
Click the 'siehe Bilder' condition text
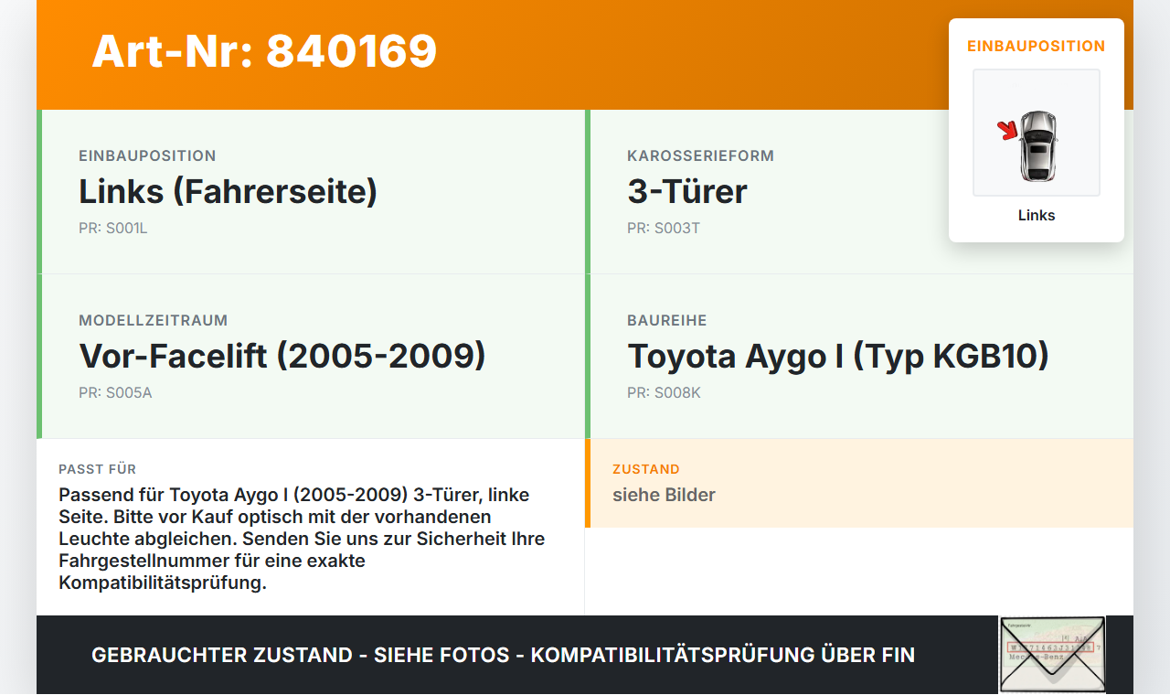[664, 495]
